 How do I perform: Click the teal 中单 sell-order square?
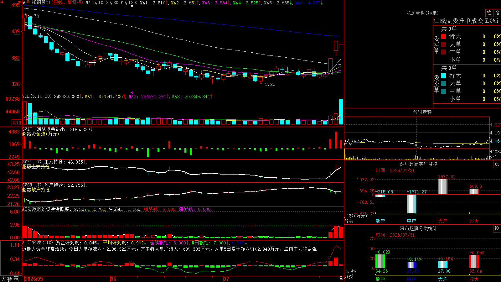[x=443, y=91]
